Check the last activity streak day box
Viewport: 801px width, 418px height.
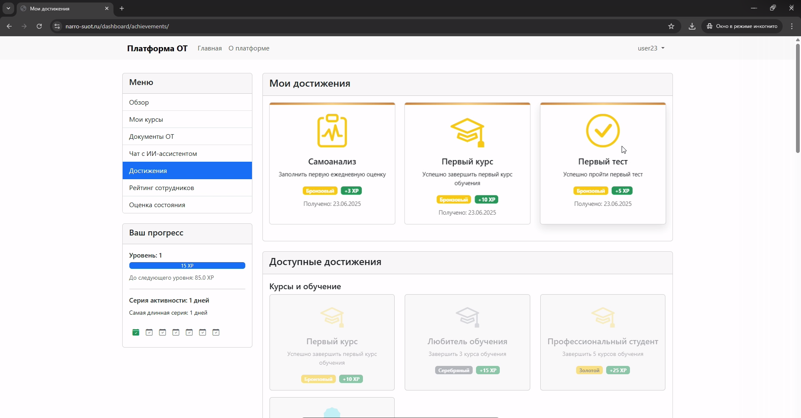(x=216, y=332)
